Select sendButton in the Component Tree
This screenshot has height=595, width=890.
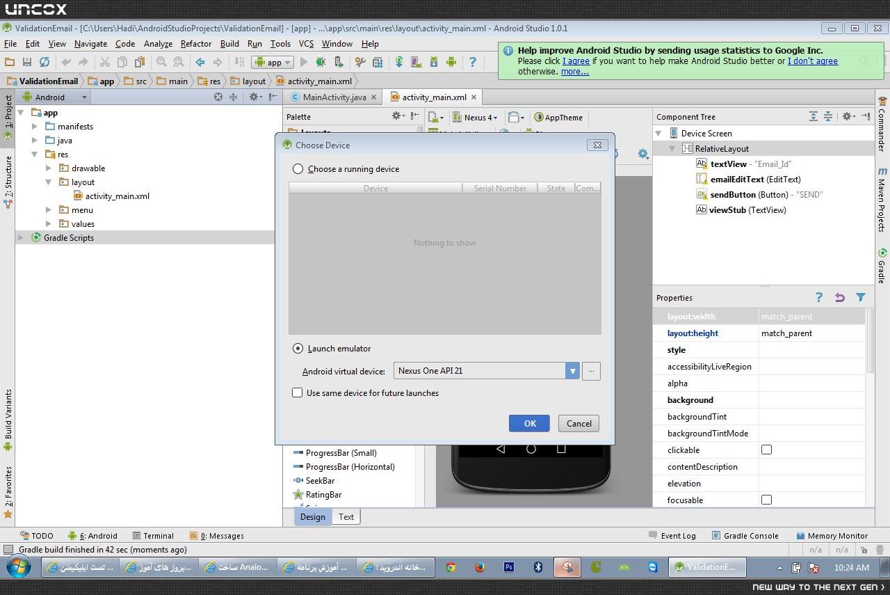click(x=759, y=194)
